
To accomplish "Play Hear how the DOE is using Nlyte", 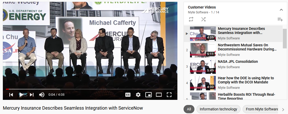I will point(246,80).
